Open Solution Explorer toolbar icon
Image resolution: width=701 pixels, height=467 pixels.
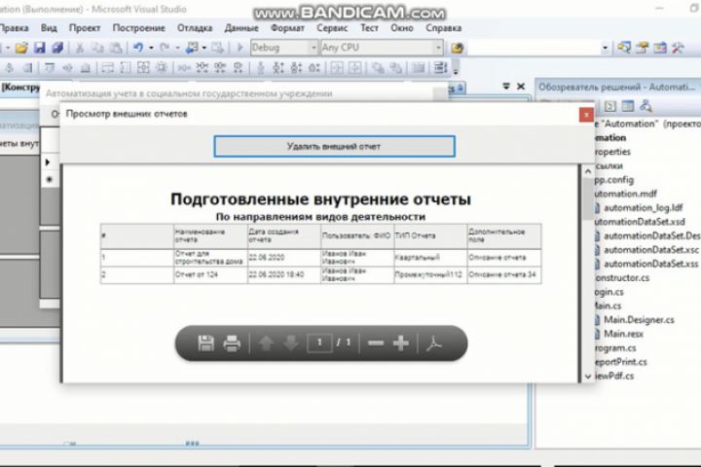pyautogui.click(x=624, y=48)
